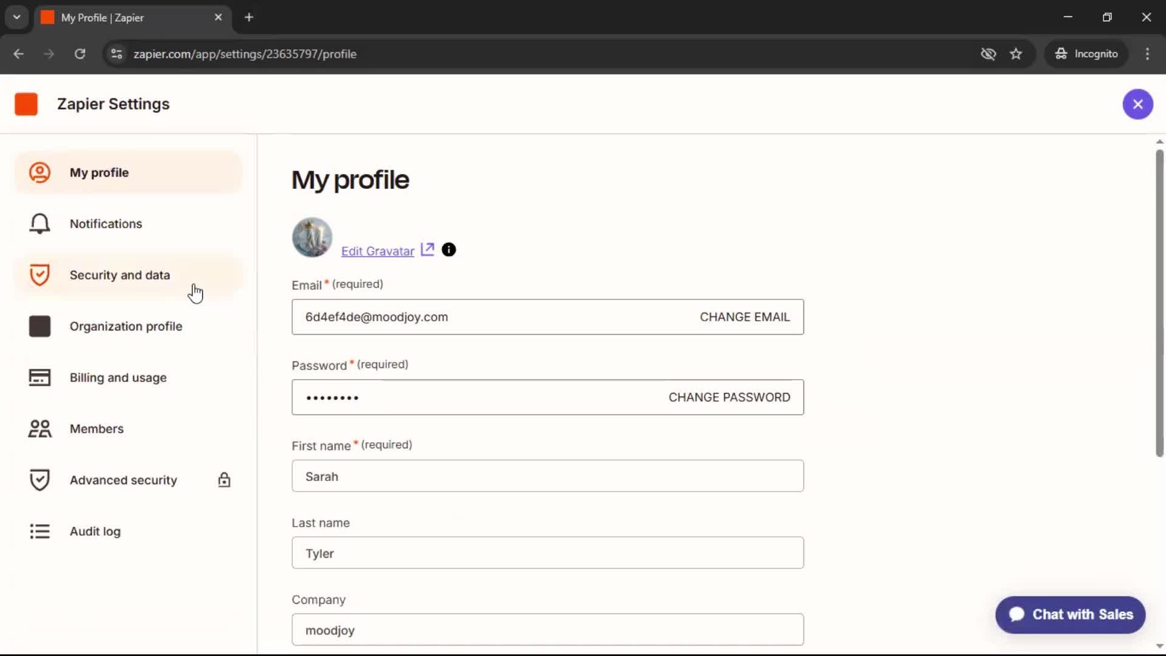The width and height of the screenshot is (1166, 656).
Task: Click the browser address bar URL
Action: tap(245, 54)
